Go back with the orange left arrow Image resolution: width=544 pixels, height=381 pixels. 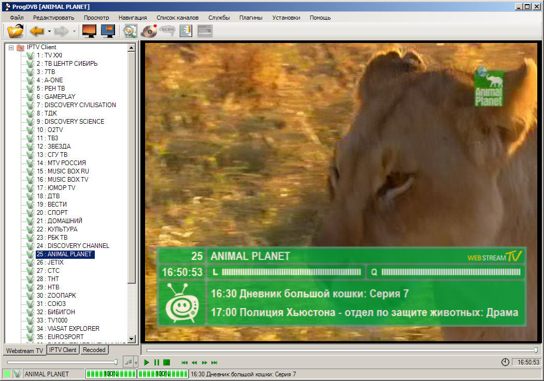[37, 31]
